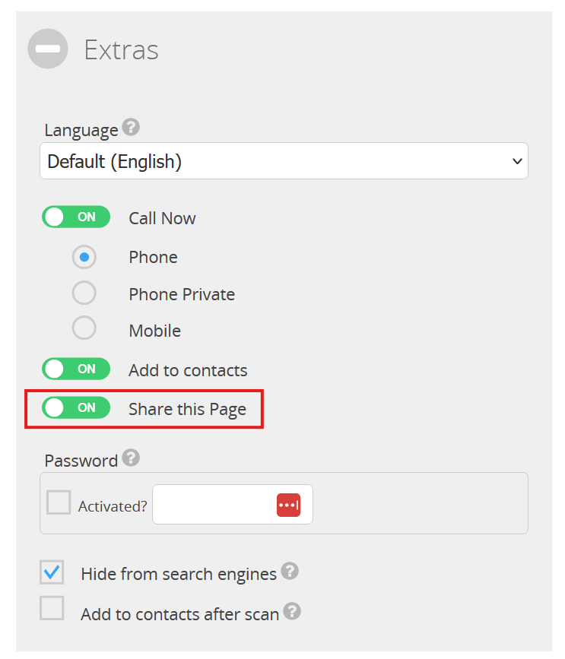Check the Activated? checkbox under Password
Viewport: 565px width, 659px height.
pos(59,502)
